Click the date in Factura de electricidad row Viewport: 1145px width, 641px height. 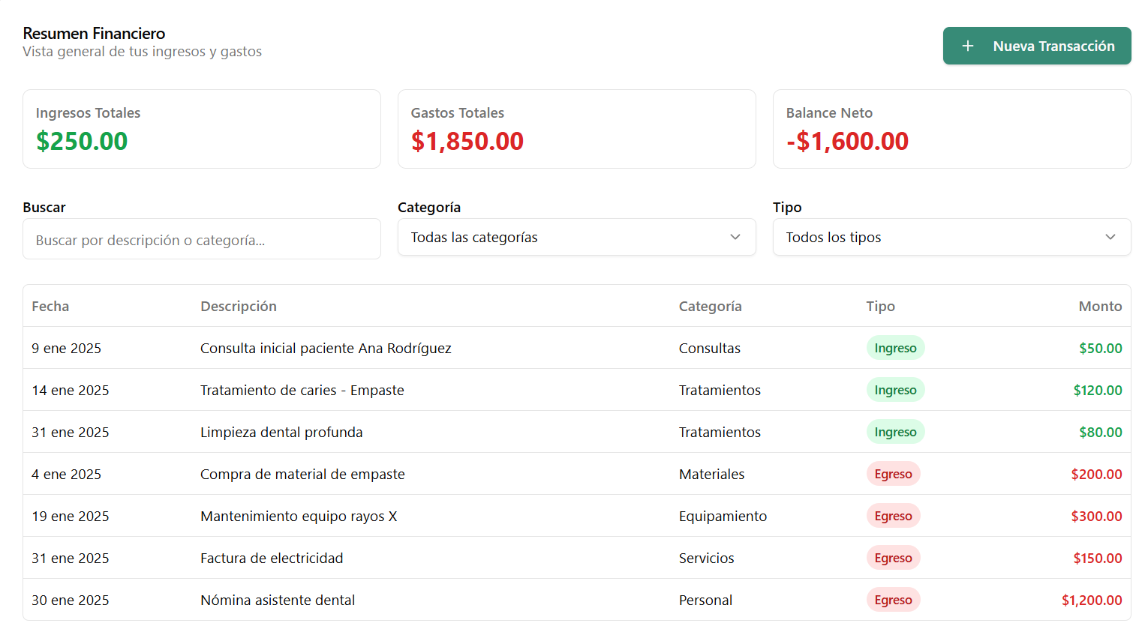click(x=70, y=558)
